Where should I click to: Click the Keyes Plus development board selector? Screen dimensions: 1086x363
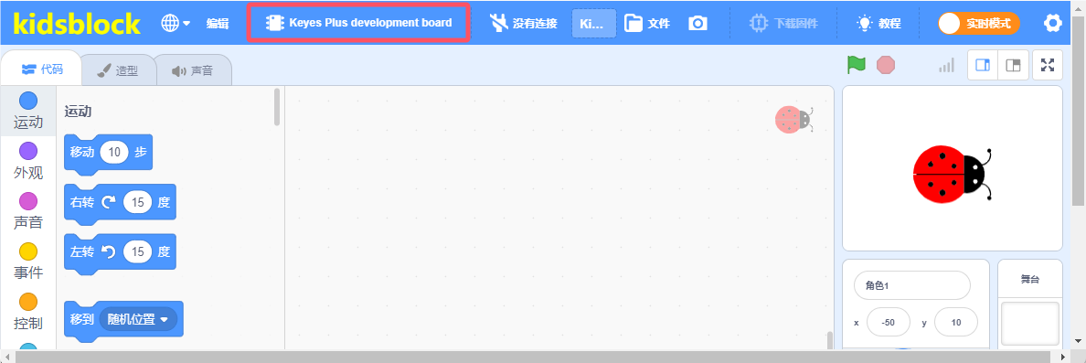[358, 23]
